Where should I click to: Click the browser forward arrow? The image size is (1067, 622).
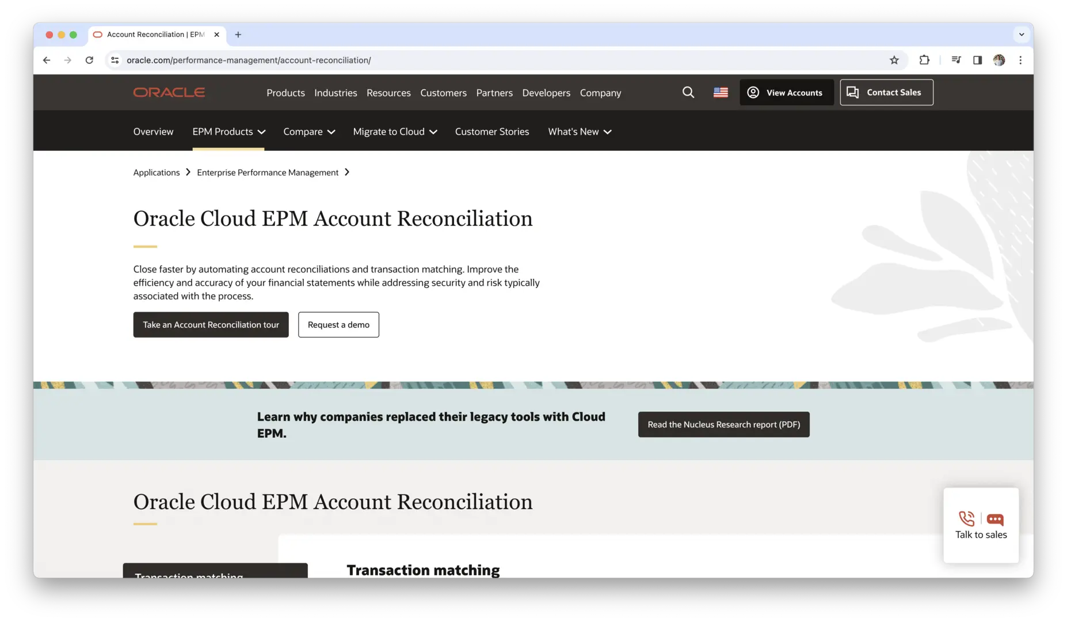tap(68, 60)
